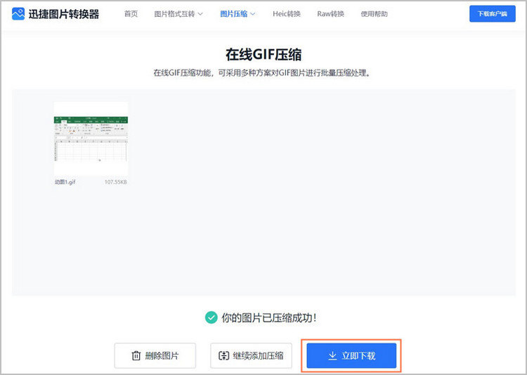
Task: Click the 你的图片已压缩成功 message
Action: [x=268, y=317]
